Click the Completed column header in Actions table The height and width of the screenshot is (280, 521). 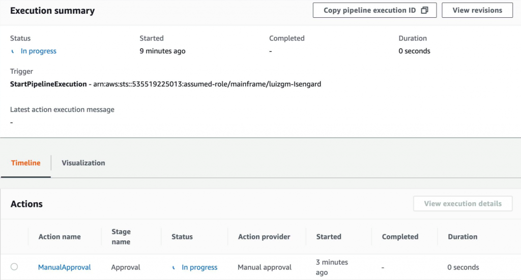tap(400, 237)
